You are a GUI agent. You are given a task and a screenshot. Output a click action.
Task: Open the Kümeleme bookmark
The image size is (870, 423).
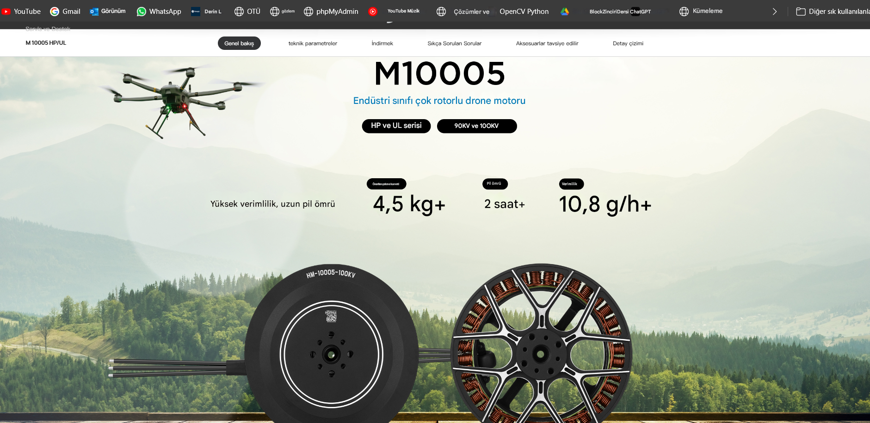click(x=701, y=11)
